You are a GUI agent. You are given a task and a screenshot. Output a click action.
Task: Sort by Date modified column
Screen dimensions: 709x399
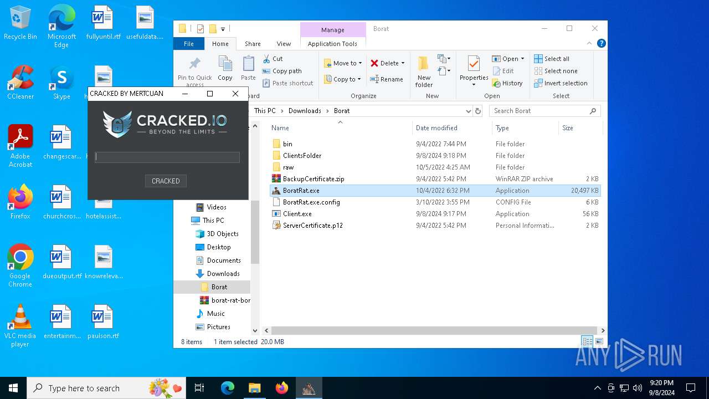(x=452, y=128)
